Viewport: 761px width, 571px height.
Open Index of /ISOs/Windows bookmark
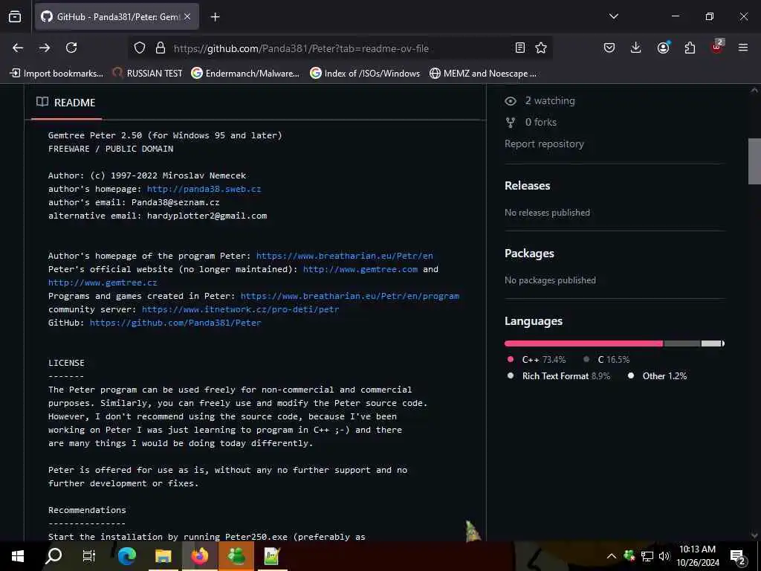365,74
